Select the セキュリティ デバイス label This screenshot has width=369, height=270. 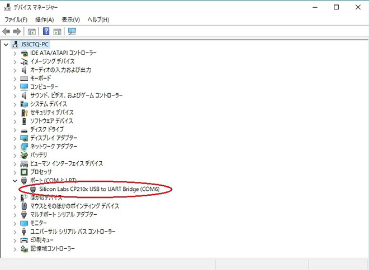[52, 113]
